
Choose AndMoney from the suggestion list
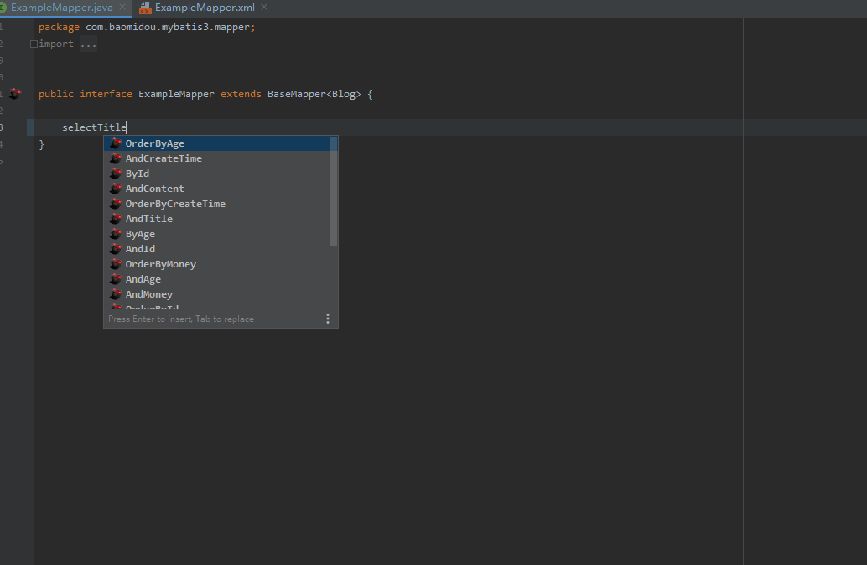coord(149,294)
